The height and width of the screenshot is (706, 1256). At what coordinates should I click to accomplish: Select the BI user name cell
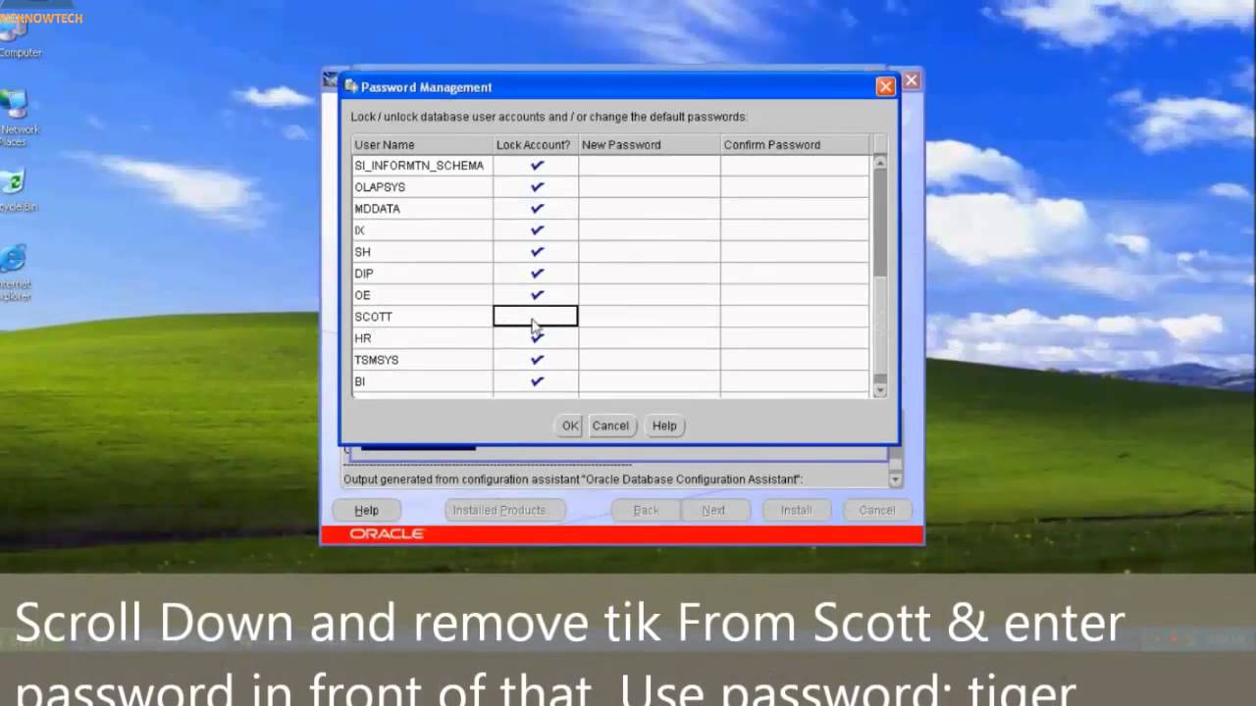[422, 381]
